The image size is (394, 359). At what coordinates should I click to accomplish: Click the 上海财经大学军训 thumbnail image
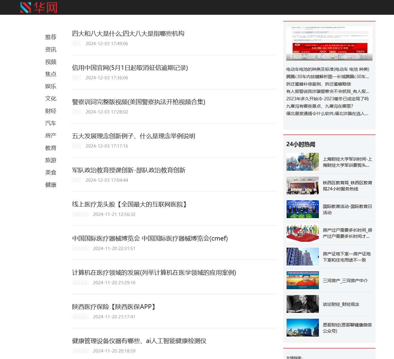click(303, 162)
